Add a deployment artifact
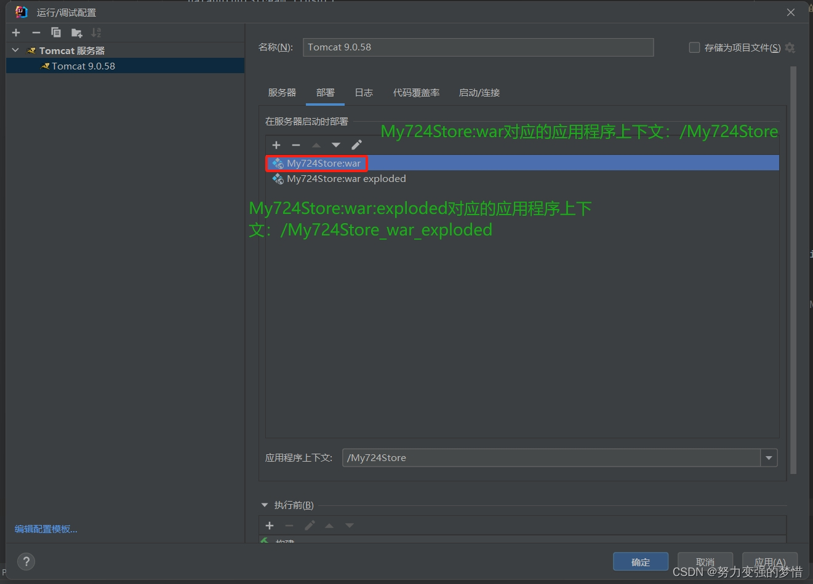 [x=276, y=145]
